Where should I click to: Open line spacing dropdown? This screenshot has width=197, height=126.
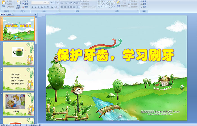pyautogui.click(x=78, y=3)
